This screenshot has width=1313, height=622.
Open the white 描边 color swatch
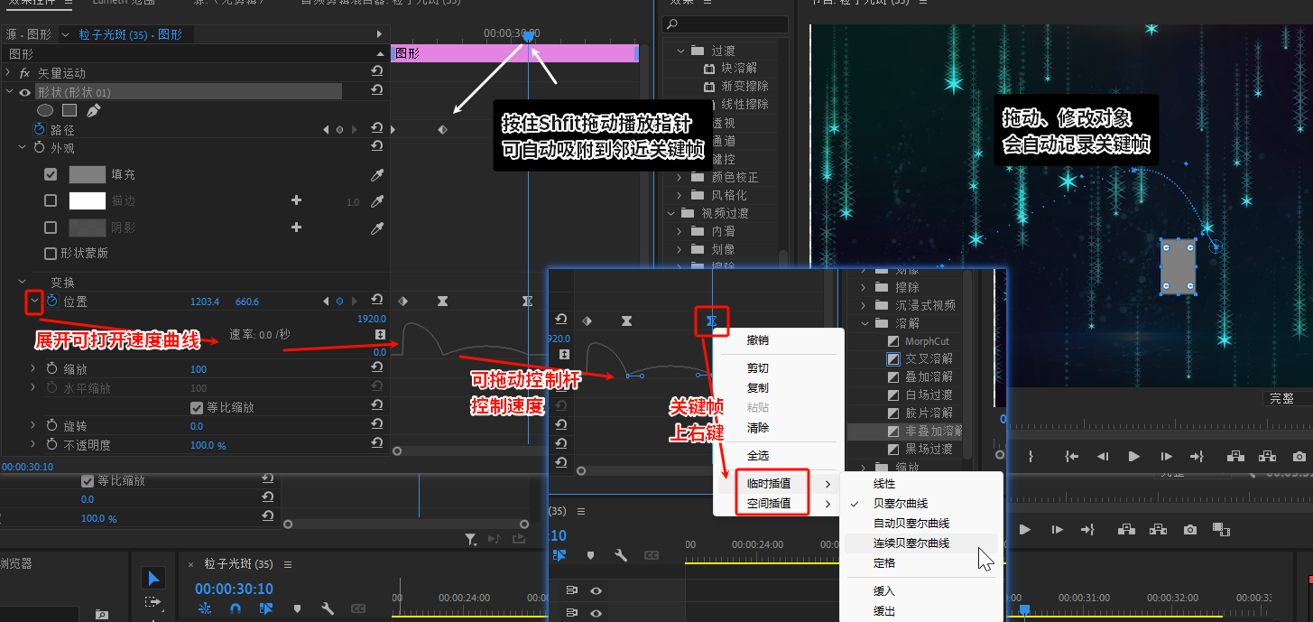pyautogui.click(x=88, y=200)
